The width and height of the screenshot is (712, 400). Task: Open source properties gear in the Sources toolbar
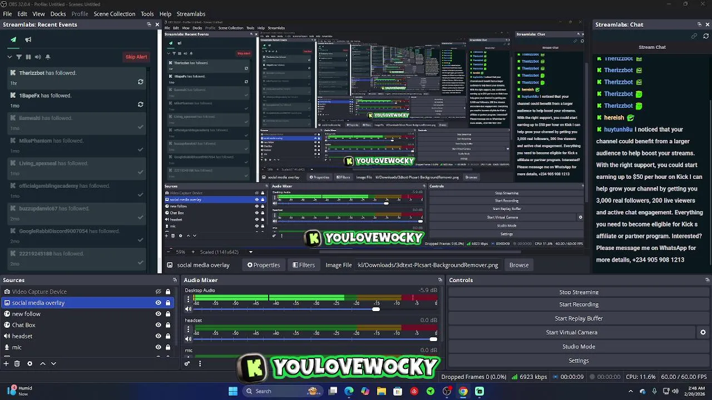(x=30, y=363)
